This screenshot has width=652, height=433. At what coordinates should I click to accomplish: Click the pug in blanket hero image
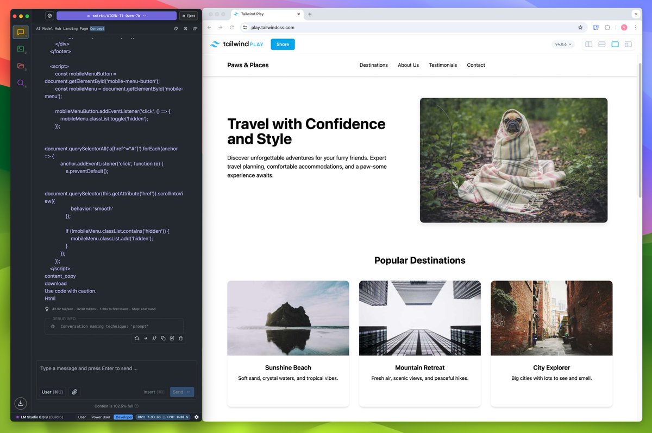pos(513,160)
